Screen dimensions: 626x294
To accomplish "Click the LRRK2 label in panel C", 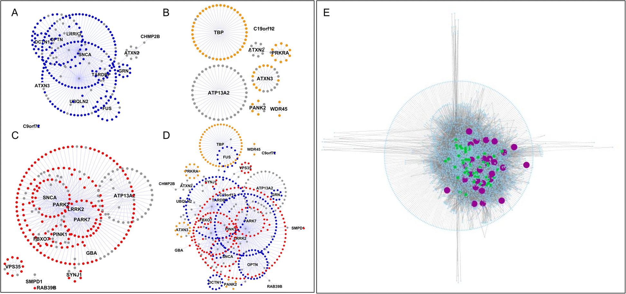I will [x=76, y=209].
